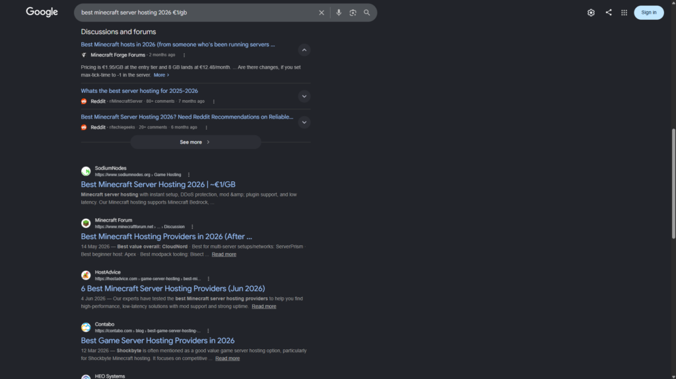
Task: Click the HostAdvice site name
Action: [108, 272]
